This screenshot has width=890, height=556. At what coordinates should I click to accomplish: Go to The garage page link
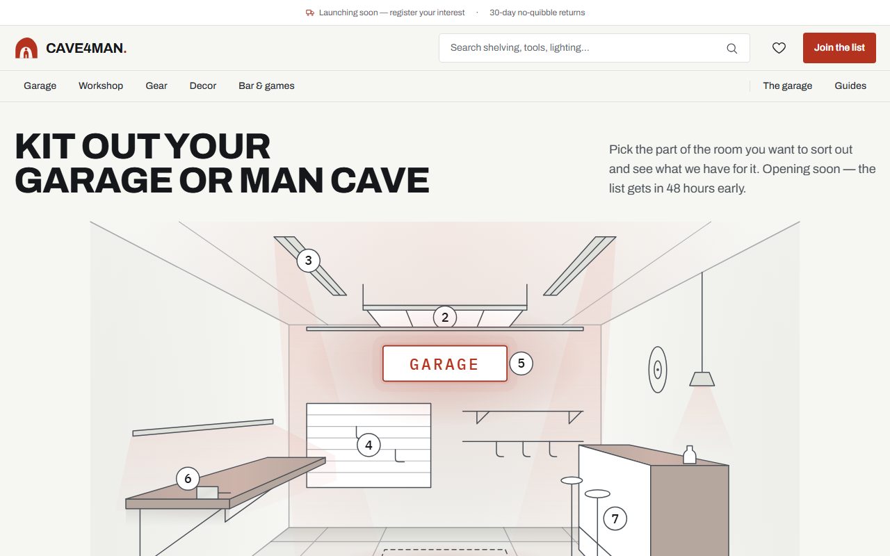pyautogui.click(x=787, y=86)
